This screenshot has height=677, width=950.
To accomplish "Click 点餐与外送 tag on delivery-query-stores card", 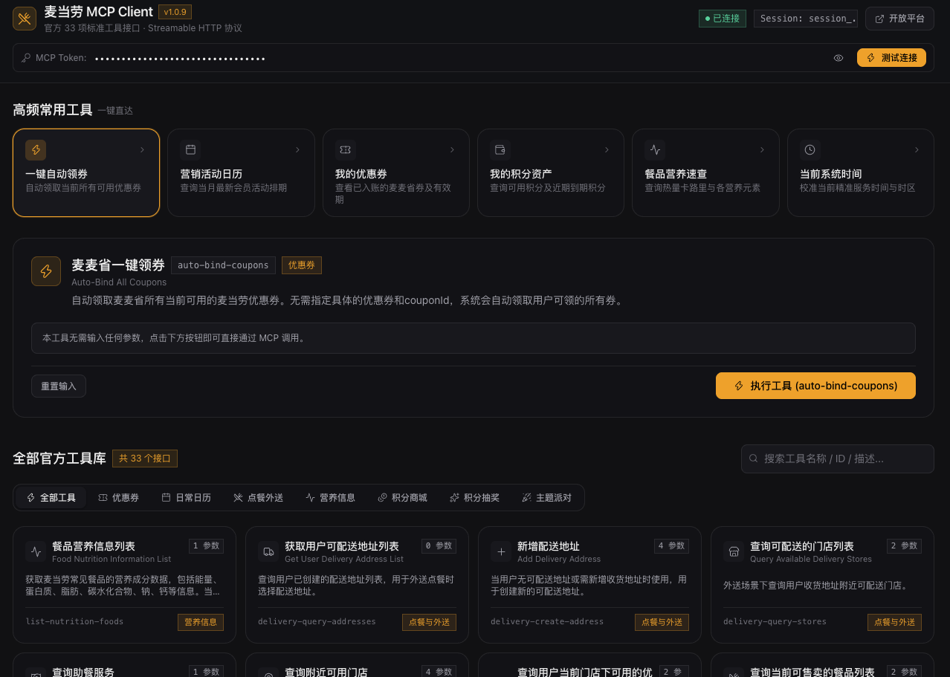I will [894, 622].
